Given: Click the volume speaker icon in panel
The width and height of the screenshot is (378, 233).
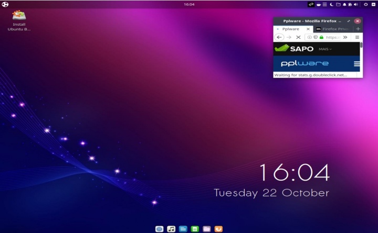Looking at the screenshot, I should coord(356,4).
